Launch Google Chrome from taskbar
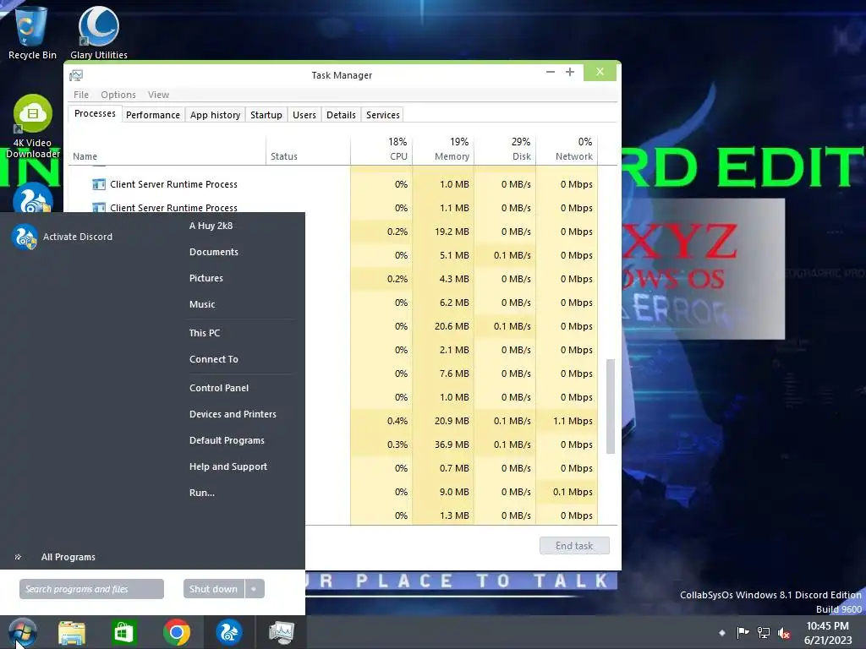Image resolution: width=866 pixels, height=649 pixels. [176, 632]
